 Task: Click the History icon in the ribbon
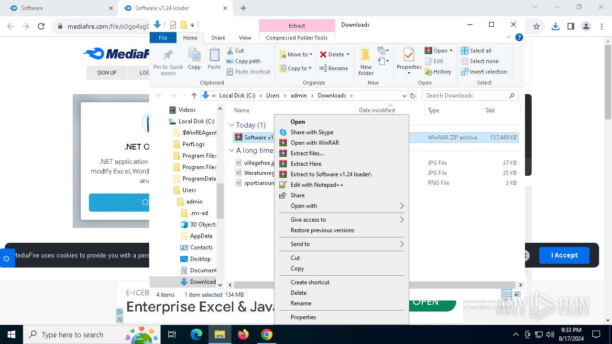coord(428,72)
